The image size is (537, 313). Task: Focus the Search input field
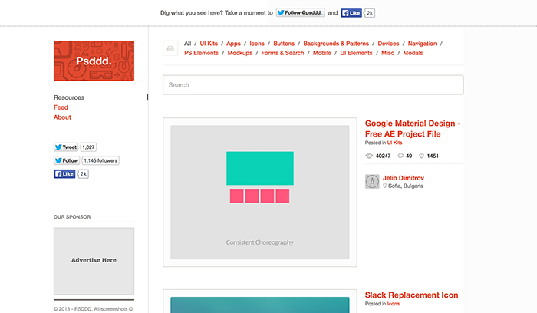[x=313, y=85]
